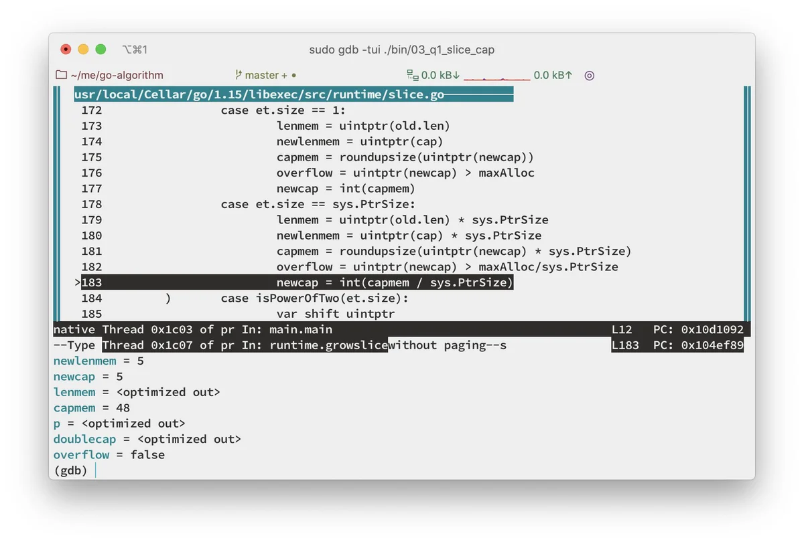Click the window title sudo gdb -tui
Image resolution: width=804 pixels, height=544 pixels.
pyautogui.click(x=402, y=50)
